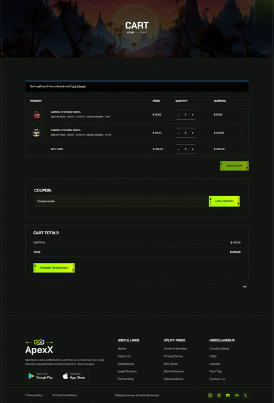
Task: Open Home under Useful Links
Action: pyautogui.click(x=122, y=349)
